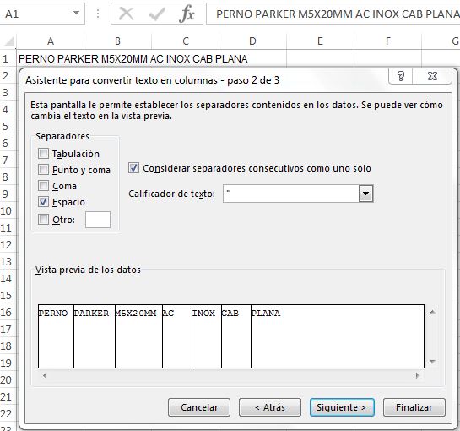Click the Select All corner triangle
Viewport: 460px width, 431px height.
point(8,41)
